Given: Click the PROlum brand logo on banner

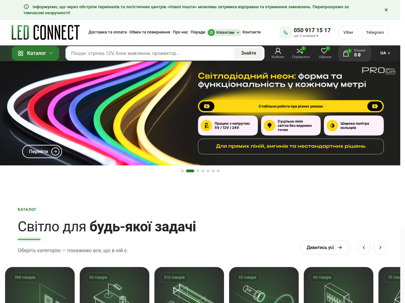Looking at the screenshot, I should click(x=379, y=70).
